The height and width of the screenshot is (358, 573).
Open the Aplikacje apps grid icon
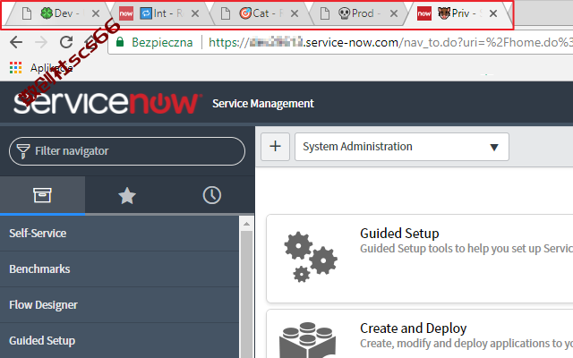pyautogui.click(x=15, y=68)
